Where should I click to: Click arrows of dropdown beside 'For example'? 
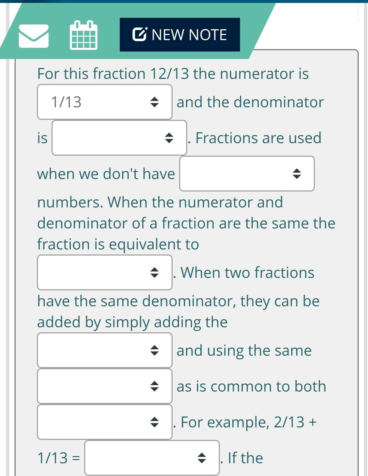[154, 422]
